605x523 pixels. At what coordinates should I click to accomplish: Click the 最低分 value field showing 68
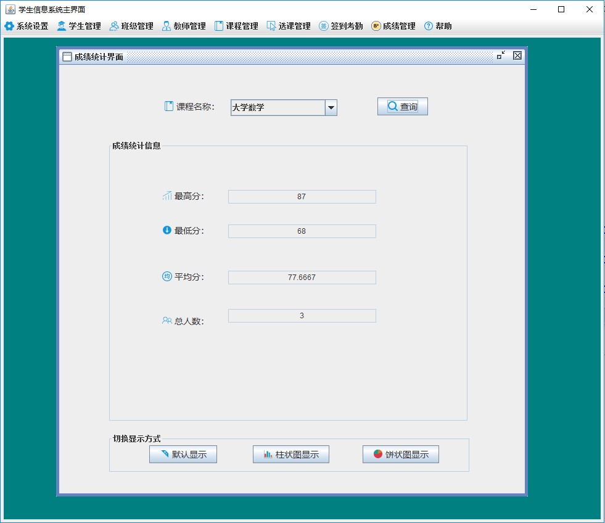302,231
